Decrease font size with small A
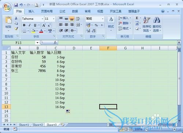 49,25
